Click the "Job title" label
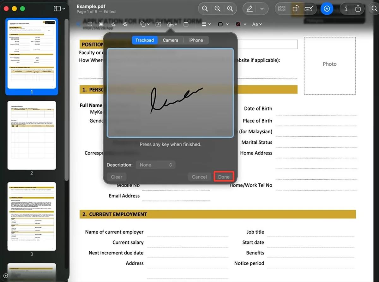Screen dimensions: 379x282 (255, 232)
